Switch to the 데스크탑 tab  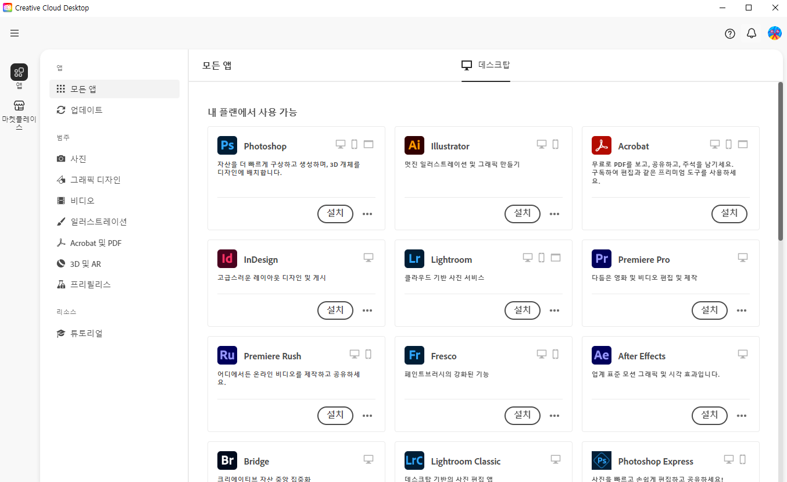pyautogui.click(x=486, y=65)
